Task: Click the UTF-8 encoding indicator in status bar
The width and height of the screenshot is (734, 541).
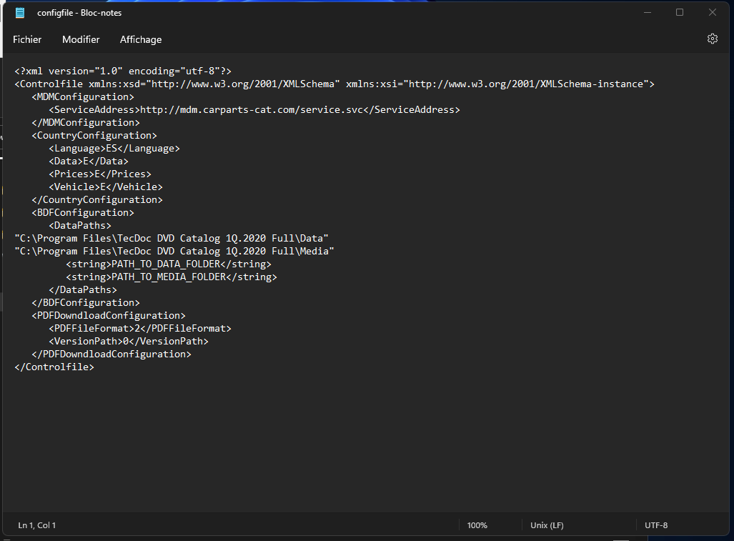Action: [656, 525]
